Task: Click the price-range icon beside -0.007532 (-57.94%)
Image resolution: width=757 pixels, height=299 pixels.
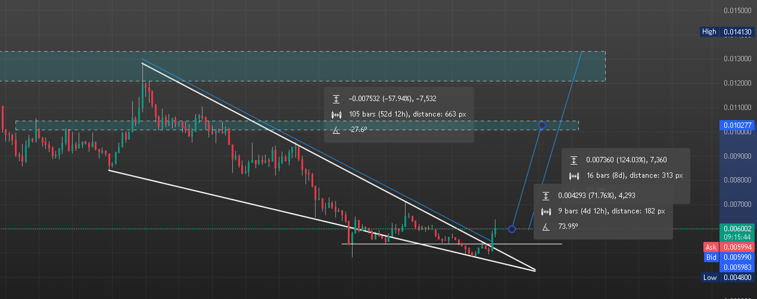Action: click(x=336, y=99)
